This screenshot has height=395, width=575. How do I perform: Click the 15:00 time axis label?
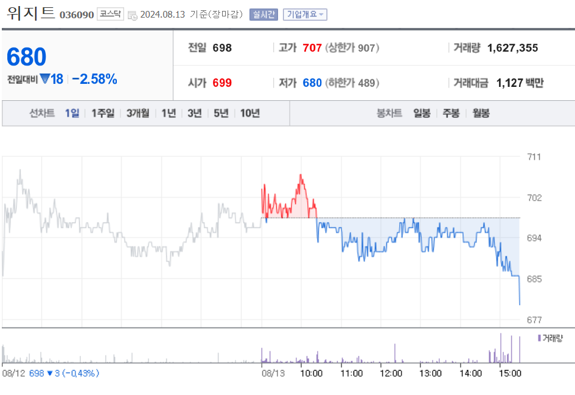click(510, 373)
